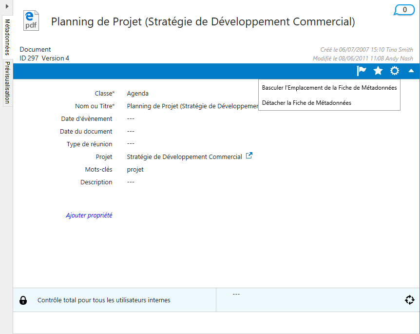Click the Ajouter propriété link
Screen dimensions: 420x334
(89, 215)
